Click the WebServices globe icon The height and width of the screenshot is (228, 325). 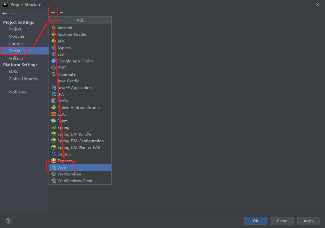tap(54, 174)
